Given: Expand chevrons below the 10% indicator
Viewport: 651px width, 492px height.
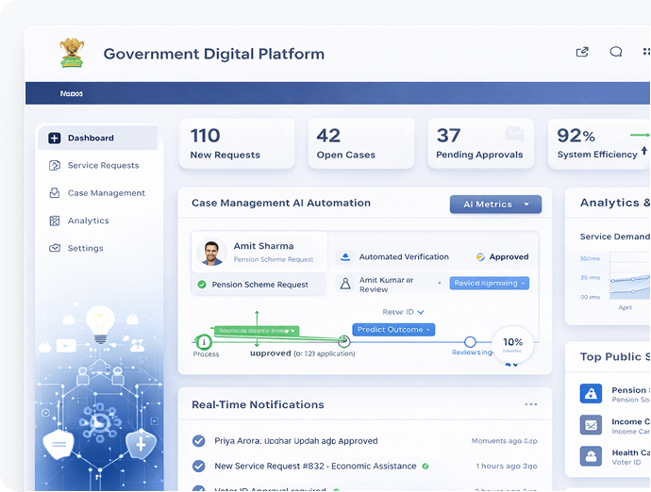Looking at the screenshot, I should pos(512,365).
